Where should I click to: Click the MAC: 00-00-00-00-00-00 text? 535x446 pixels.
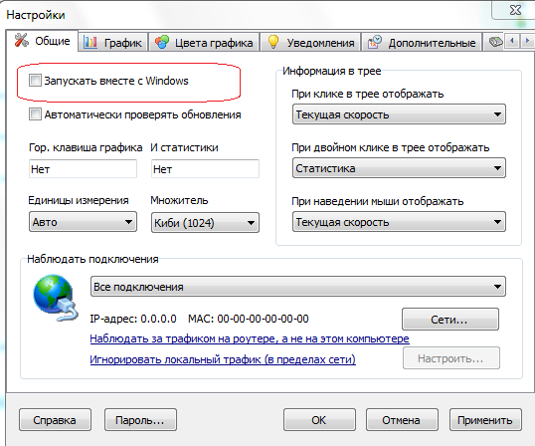point(249,319)
